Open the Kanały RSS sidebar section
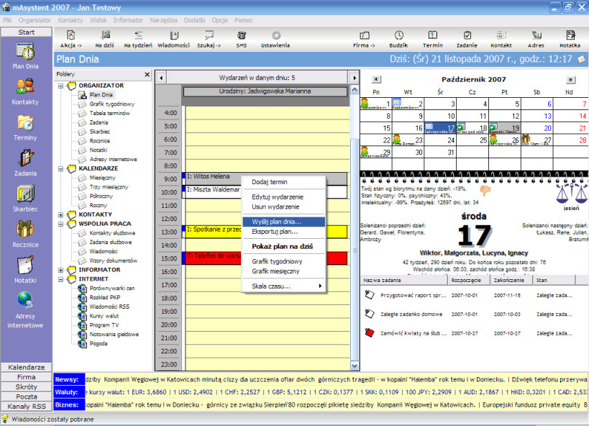 pos(27,407)
